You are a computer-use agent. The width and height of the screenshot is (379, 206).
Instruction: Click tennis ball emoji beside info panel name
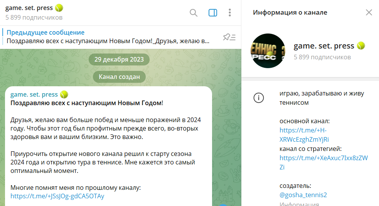[x=361, y=46]
